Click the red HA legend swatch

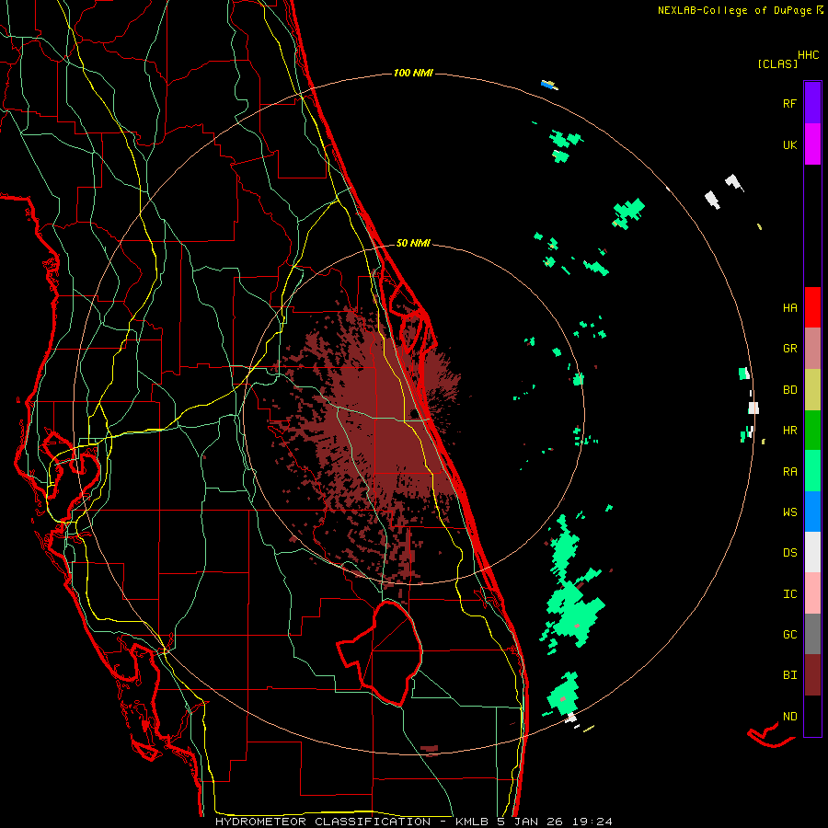812,307
